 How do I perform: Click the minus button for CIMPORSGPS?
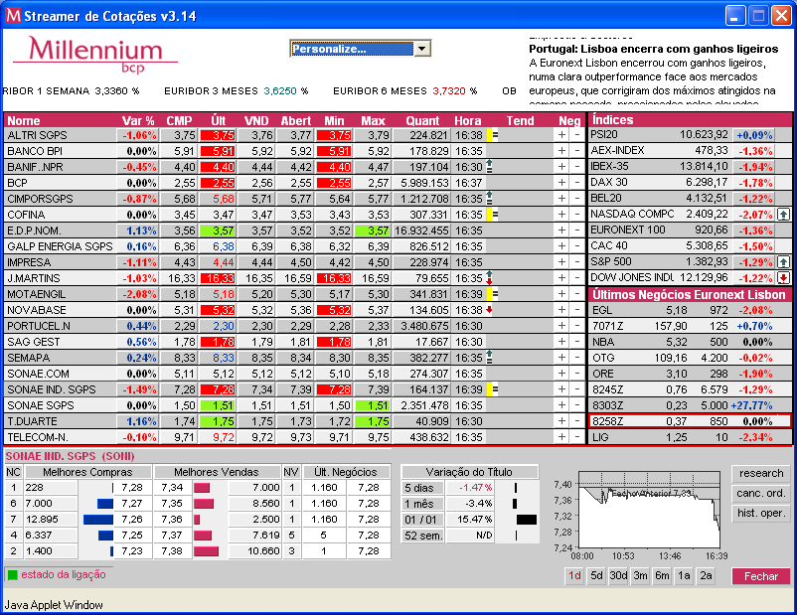coord(577,199)
